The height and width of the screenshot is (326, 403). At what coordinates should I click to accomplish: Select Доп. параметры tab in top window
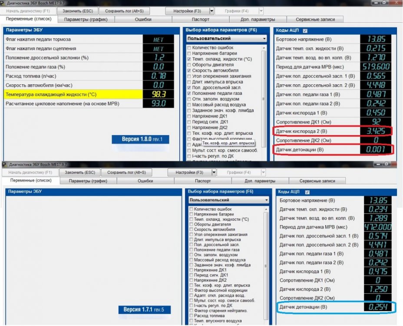click(258, 20)
